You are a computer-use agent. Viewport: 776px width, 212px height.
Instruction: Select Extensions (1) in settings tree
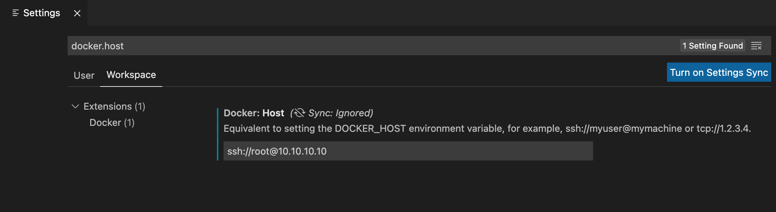pos(114,106)
